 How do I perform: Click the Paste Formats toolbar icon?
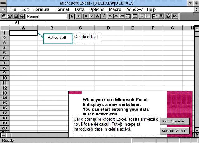coord(161,16)
